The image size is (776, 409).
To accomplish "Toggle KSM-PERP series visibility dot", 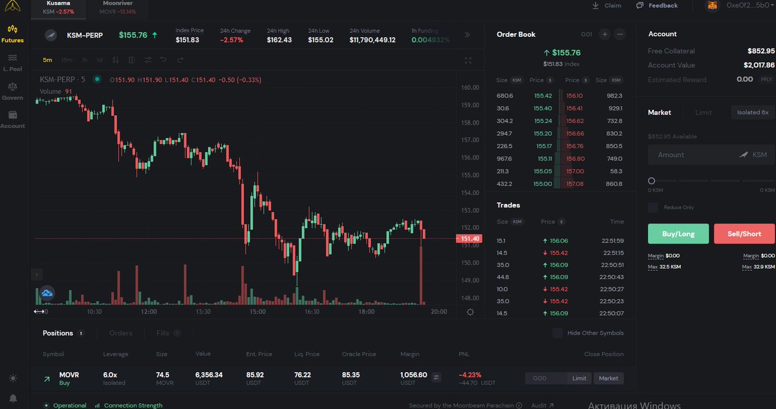I will point(97,79).
